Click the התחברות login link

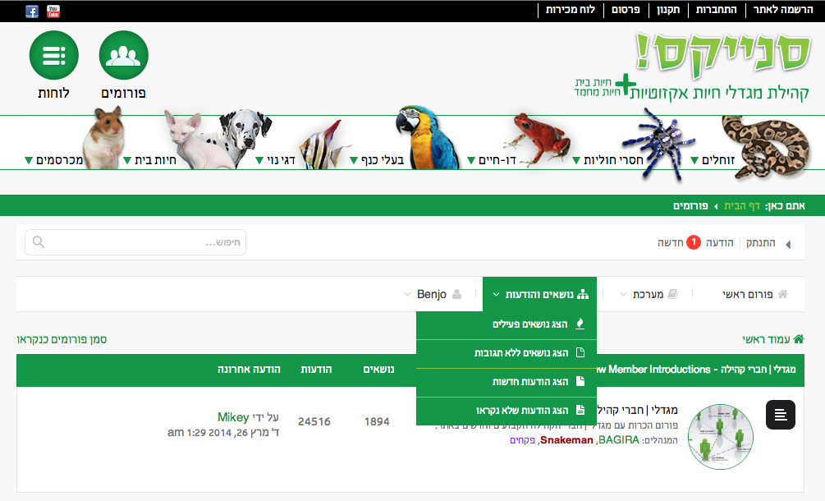(716, 10)
